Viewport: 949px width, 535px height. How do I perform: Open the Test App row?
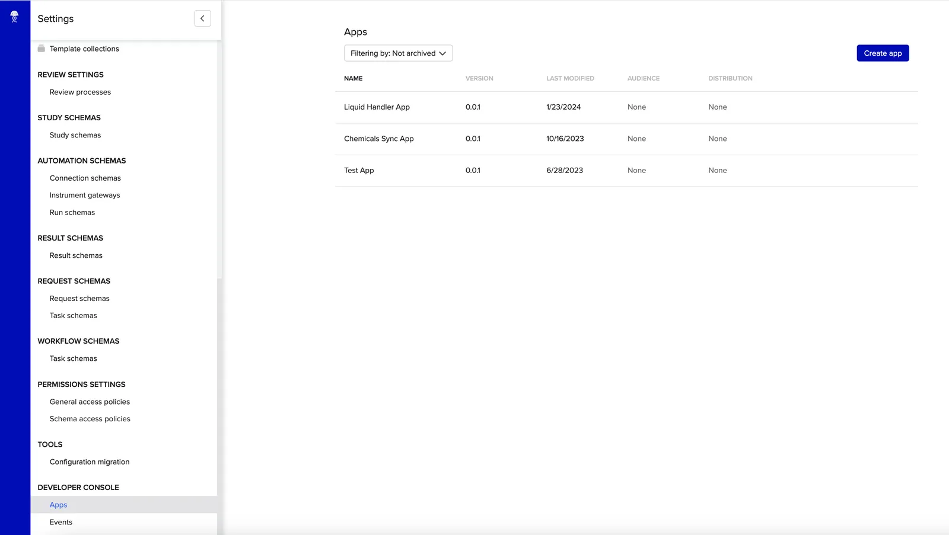coord(626,171)
